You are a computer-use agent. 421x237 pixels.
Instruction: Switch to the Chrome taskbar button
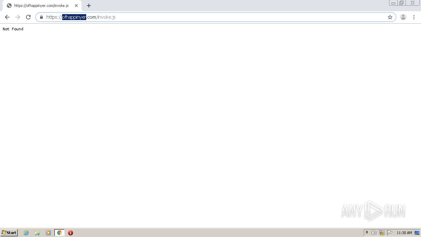59,233
